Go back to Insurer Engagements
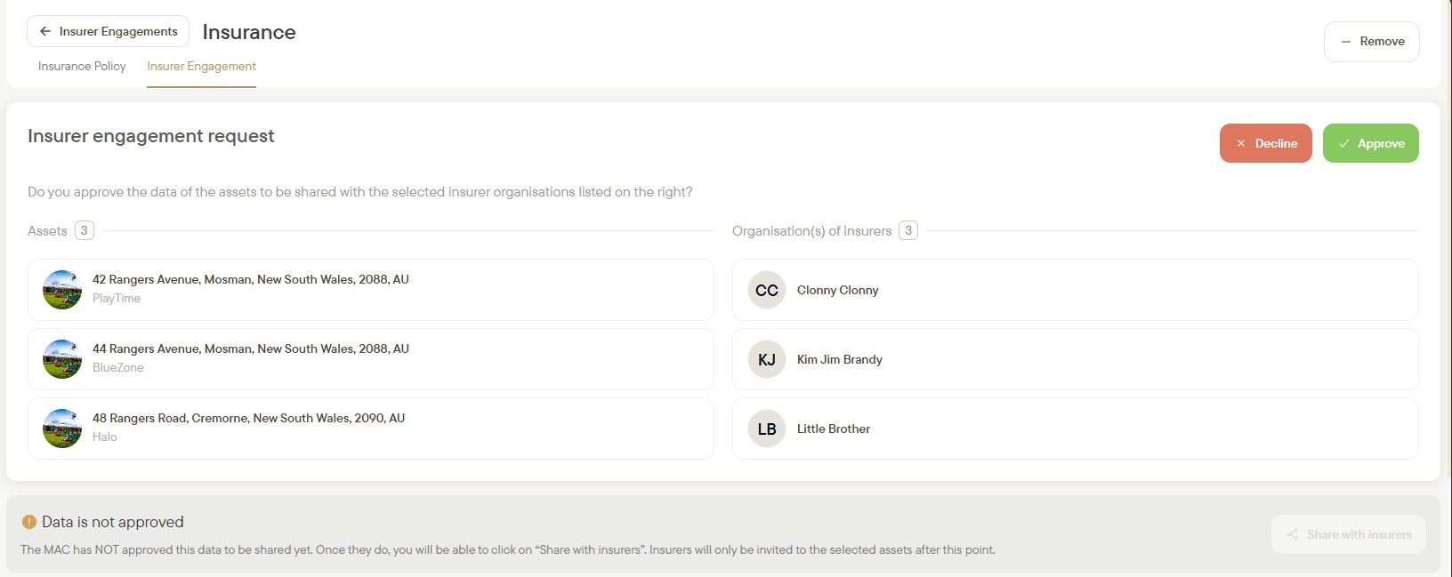1452x577 pixels. click(x=108, y=31)
